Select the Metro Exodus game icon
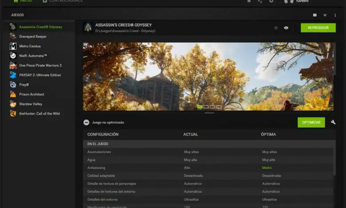 [x=13, y=46]
